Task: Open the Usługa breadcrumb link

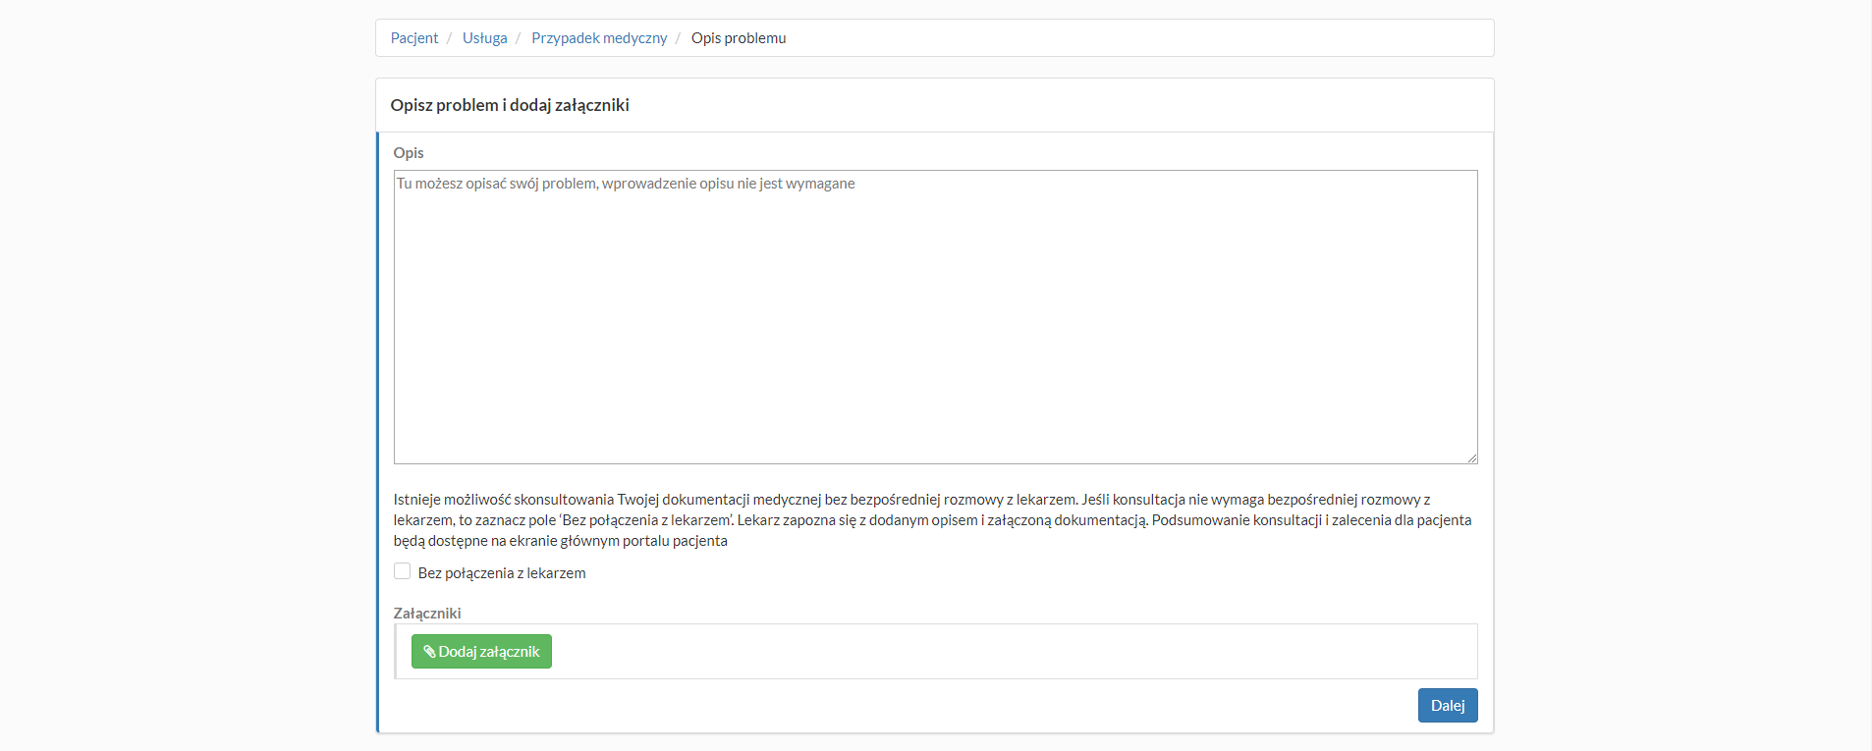Action: tap(484, 38)
